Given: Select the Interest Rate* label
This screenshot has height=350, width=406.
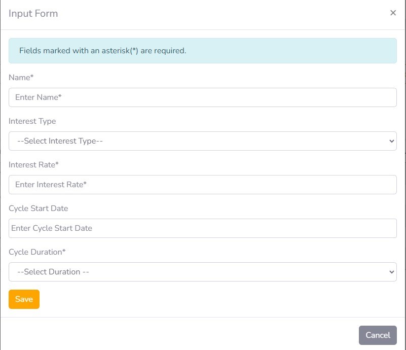Looking at the screenshot, I should point(34,165).
